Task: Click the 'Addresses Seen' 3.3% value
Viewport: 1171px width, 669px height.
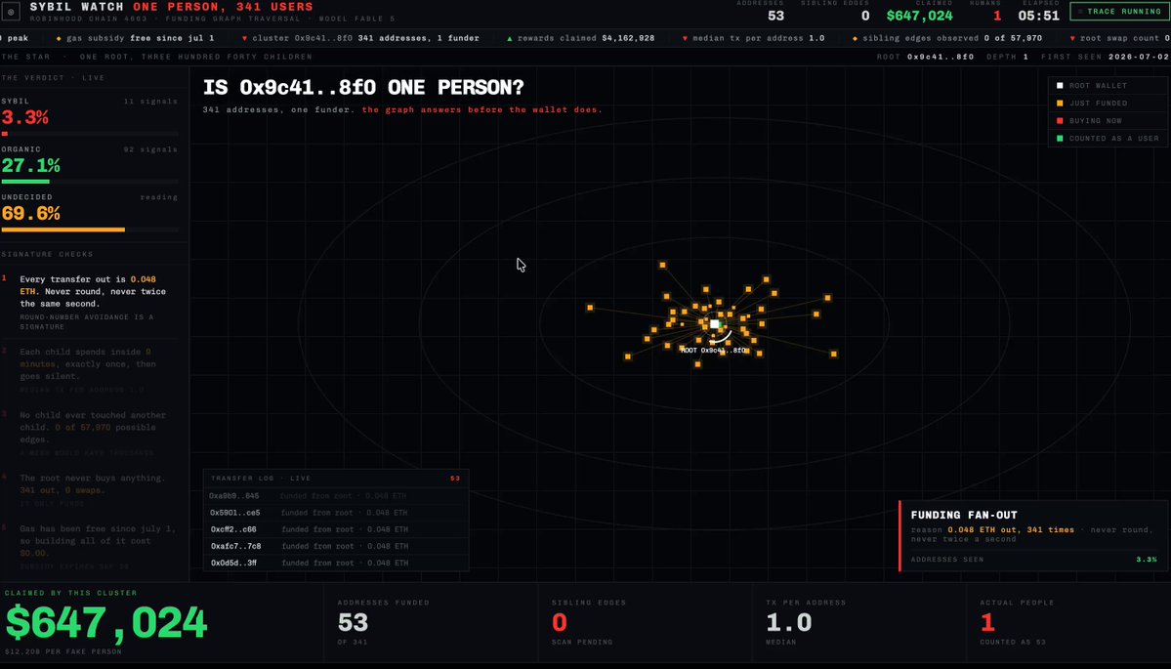Action: [x=1147, y=560]
